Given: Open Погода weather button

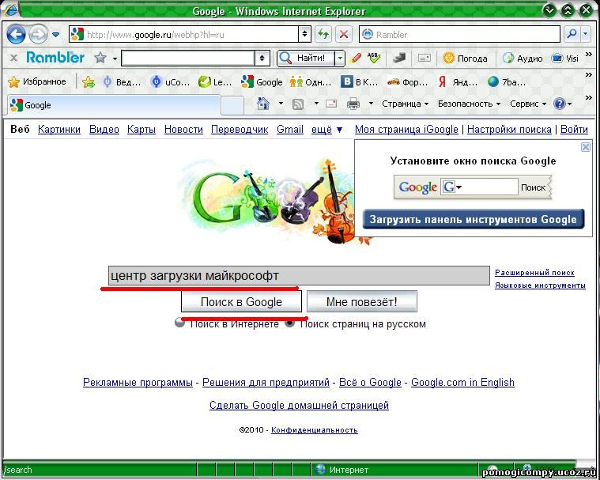Looking at the screenshot, I should click(x=466, y=59).
